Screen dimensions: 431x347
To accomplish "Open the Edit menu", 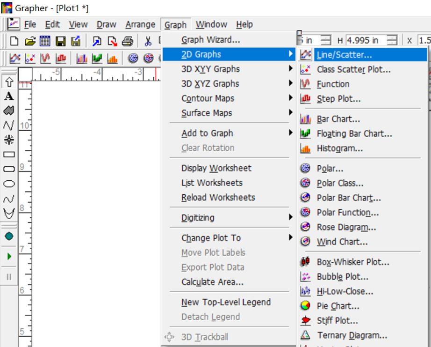I will click(x=52, y=24).
